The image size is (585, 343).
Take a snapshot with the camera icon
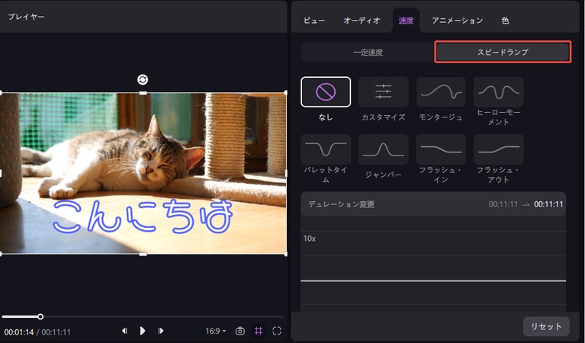(x=240, y=331)
